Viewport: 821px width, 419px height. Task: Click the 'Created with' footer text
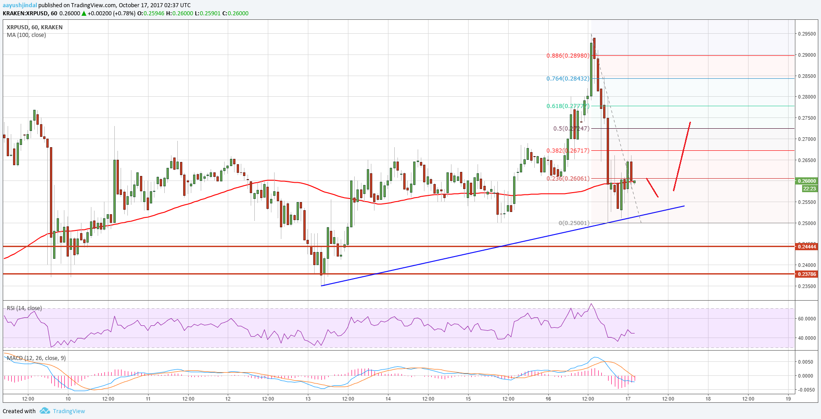click(x=19, y=411)
